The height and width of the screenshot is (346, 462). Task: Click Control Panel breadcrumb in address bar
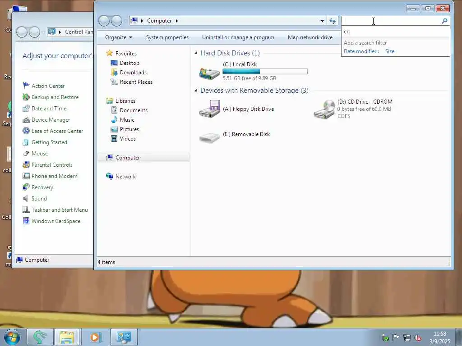click(x=79, y=32)
